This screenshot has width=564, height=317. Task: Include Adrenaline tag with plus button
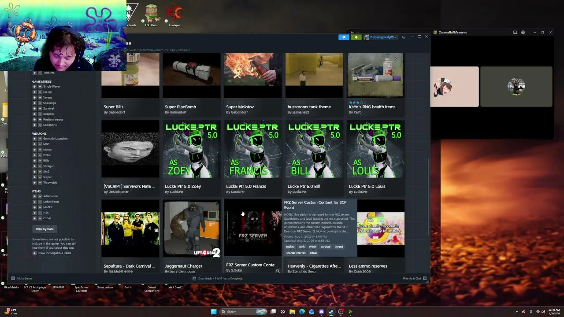pyautogui.click(x=34, y=196)
